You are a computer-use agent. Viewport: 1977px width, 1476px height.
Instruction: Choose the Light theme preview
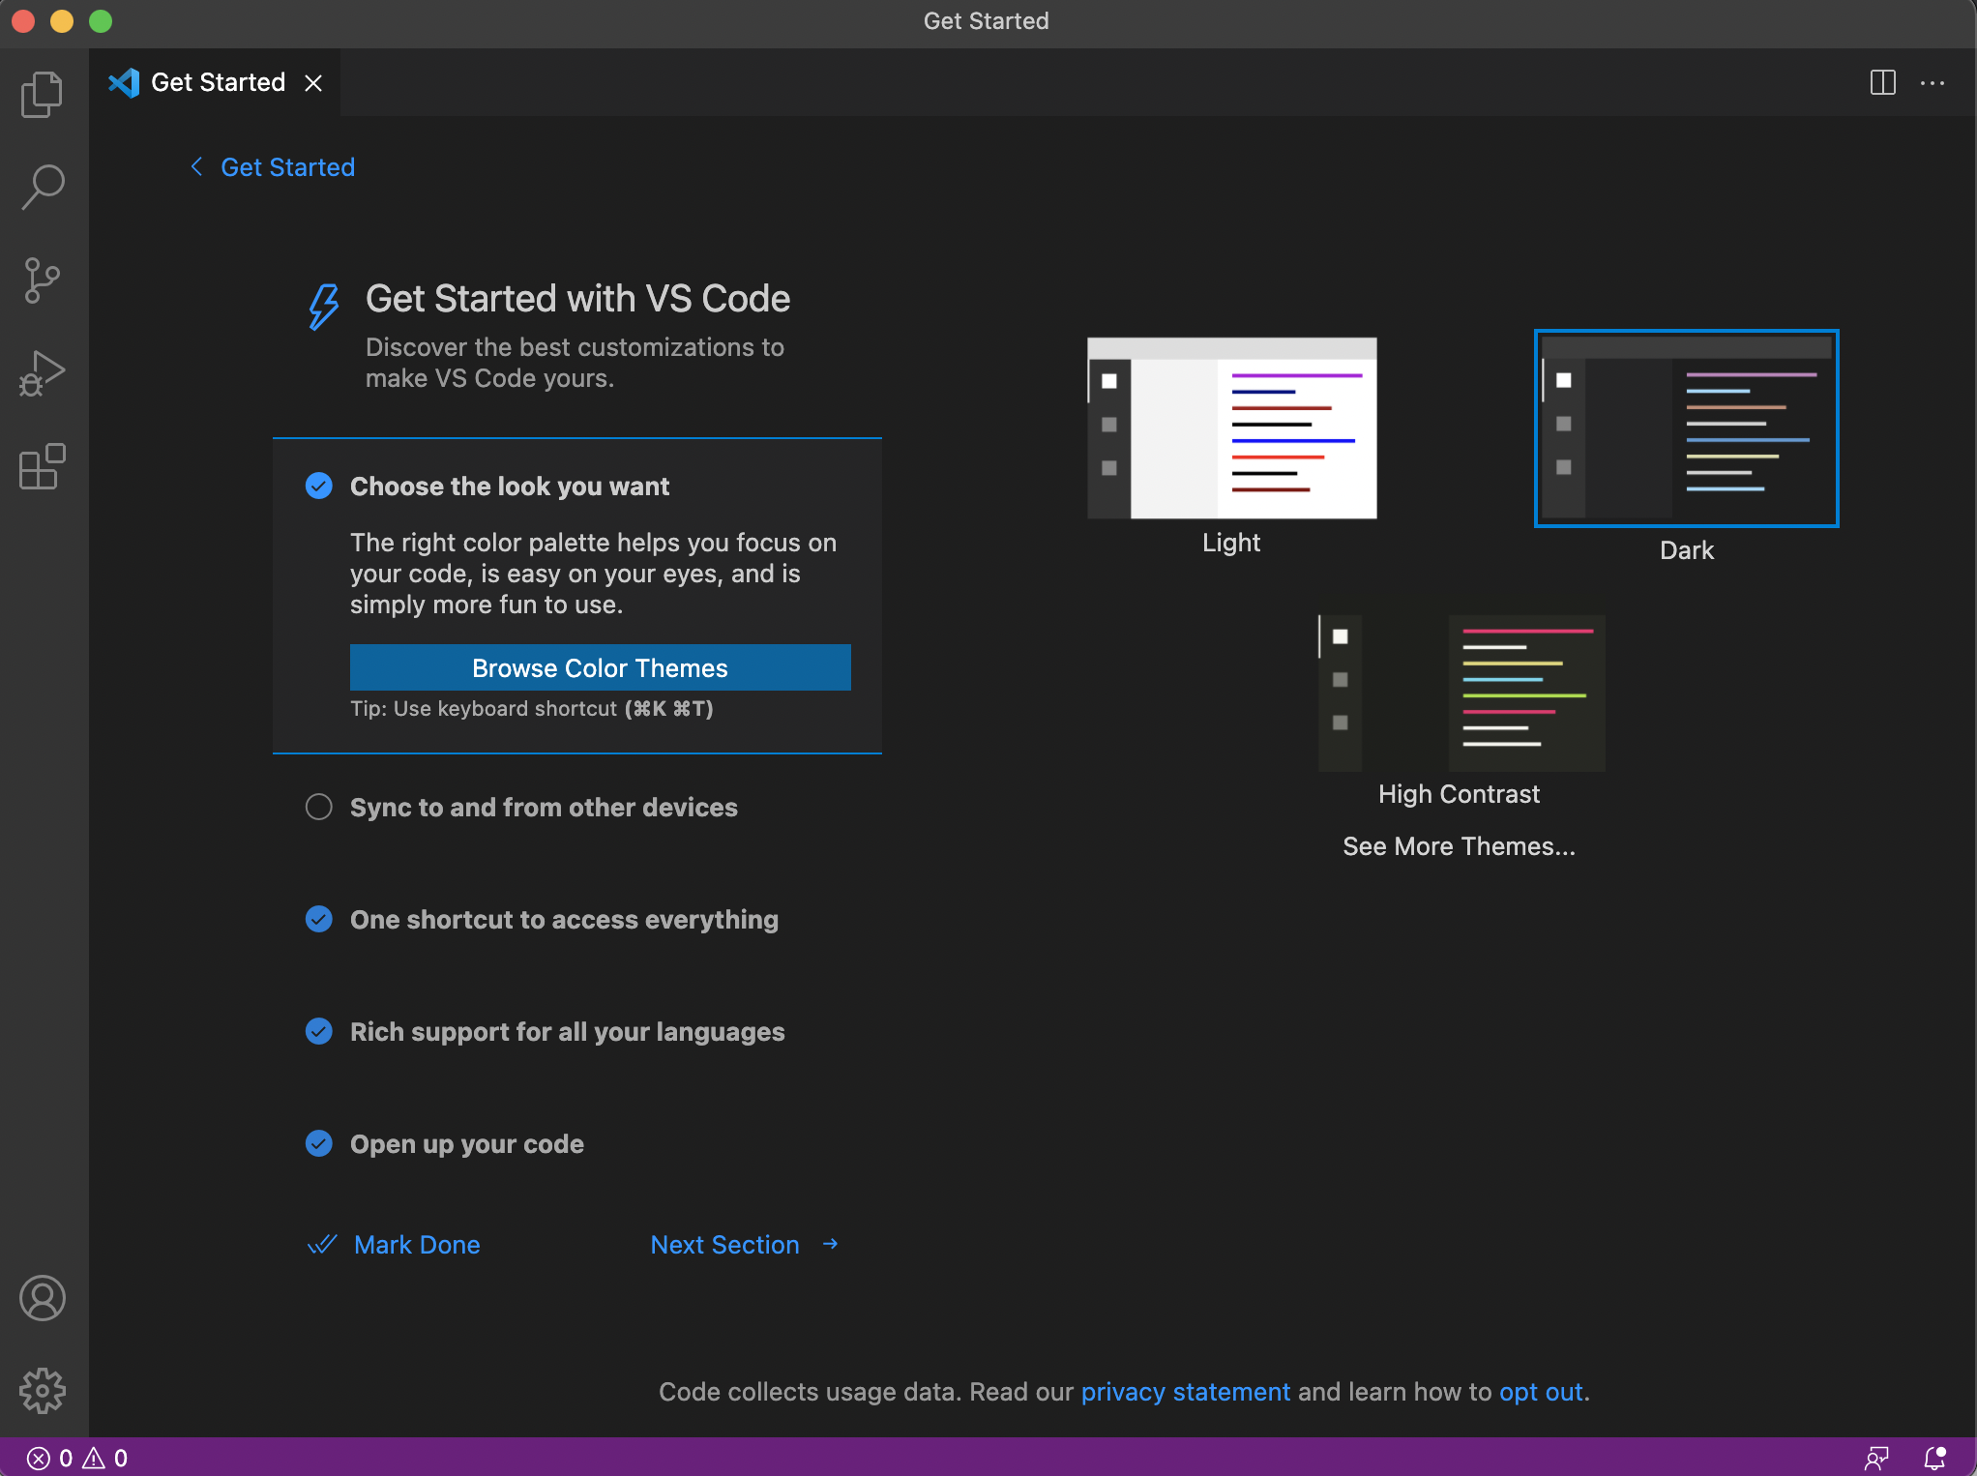point(1231,428)
